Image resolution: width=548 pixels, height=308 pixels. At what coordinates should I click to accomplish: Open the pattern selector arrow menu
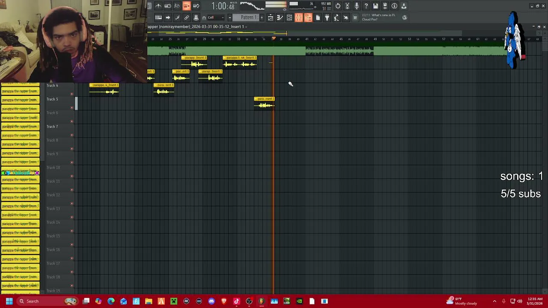[x=229, y=18]
